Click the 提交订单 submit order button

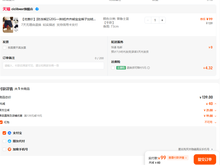coord(204,159)
